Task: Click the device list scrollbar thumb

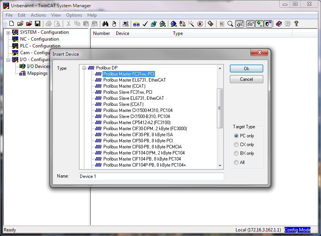Action: pos(220,108)
